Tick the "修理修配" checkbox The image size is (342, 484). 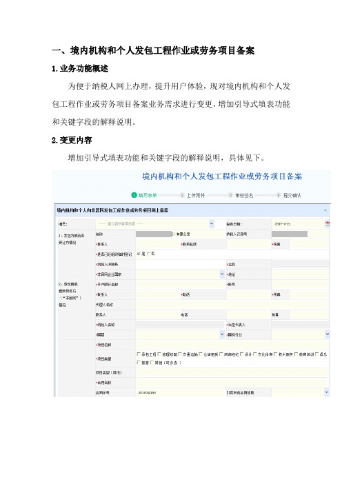(159, 354)
